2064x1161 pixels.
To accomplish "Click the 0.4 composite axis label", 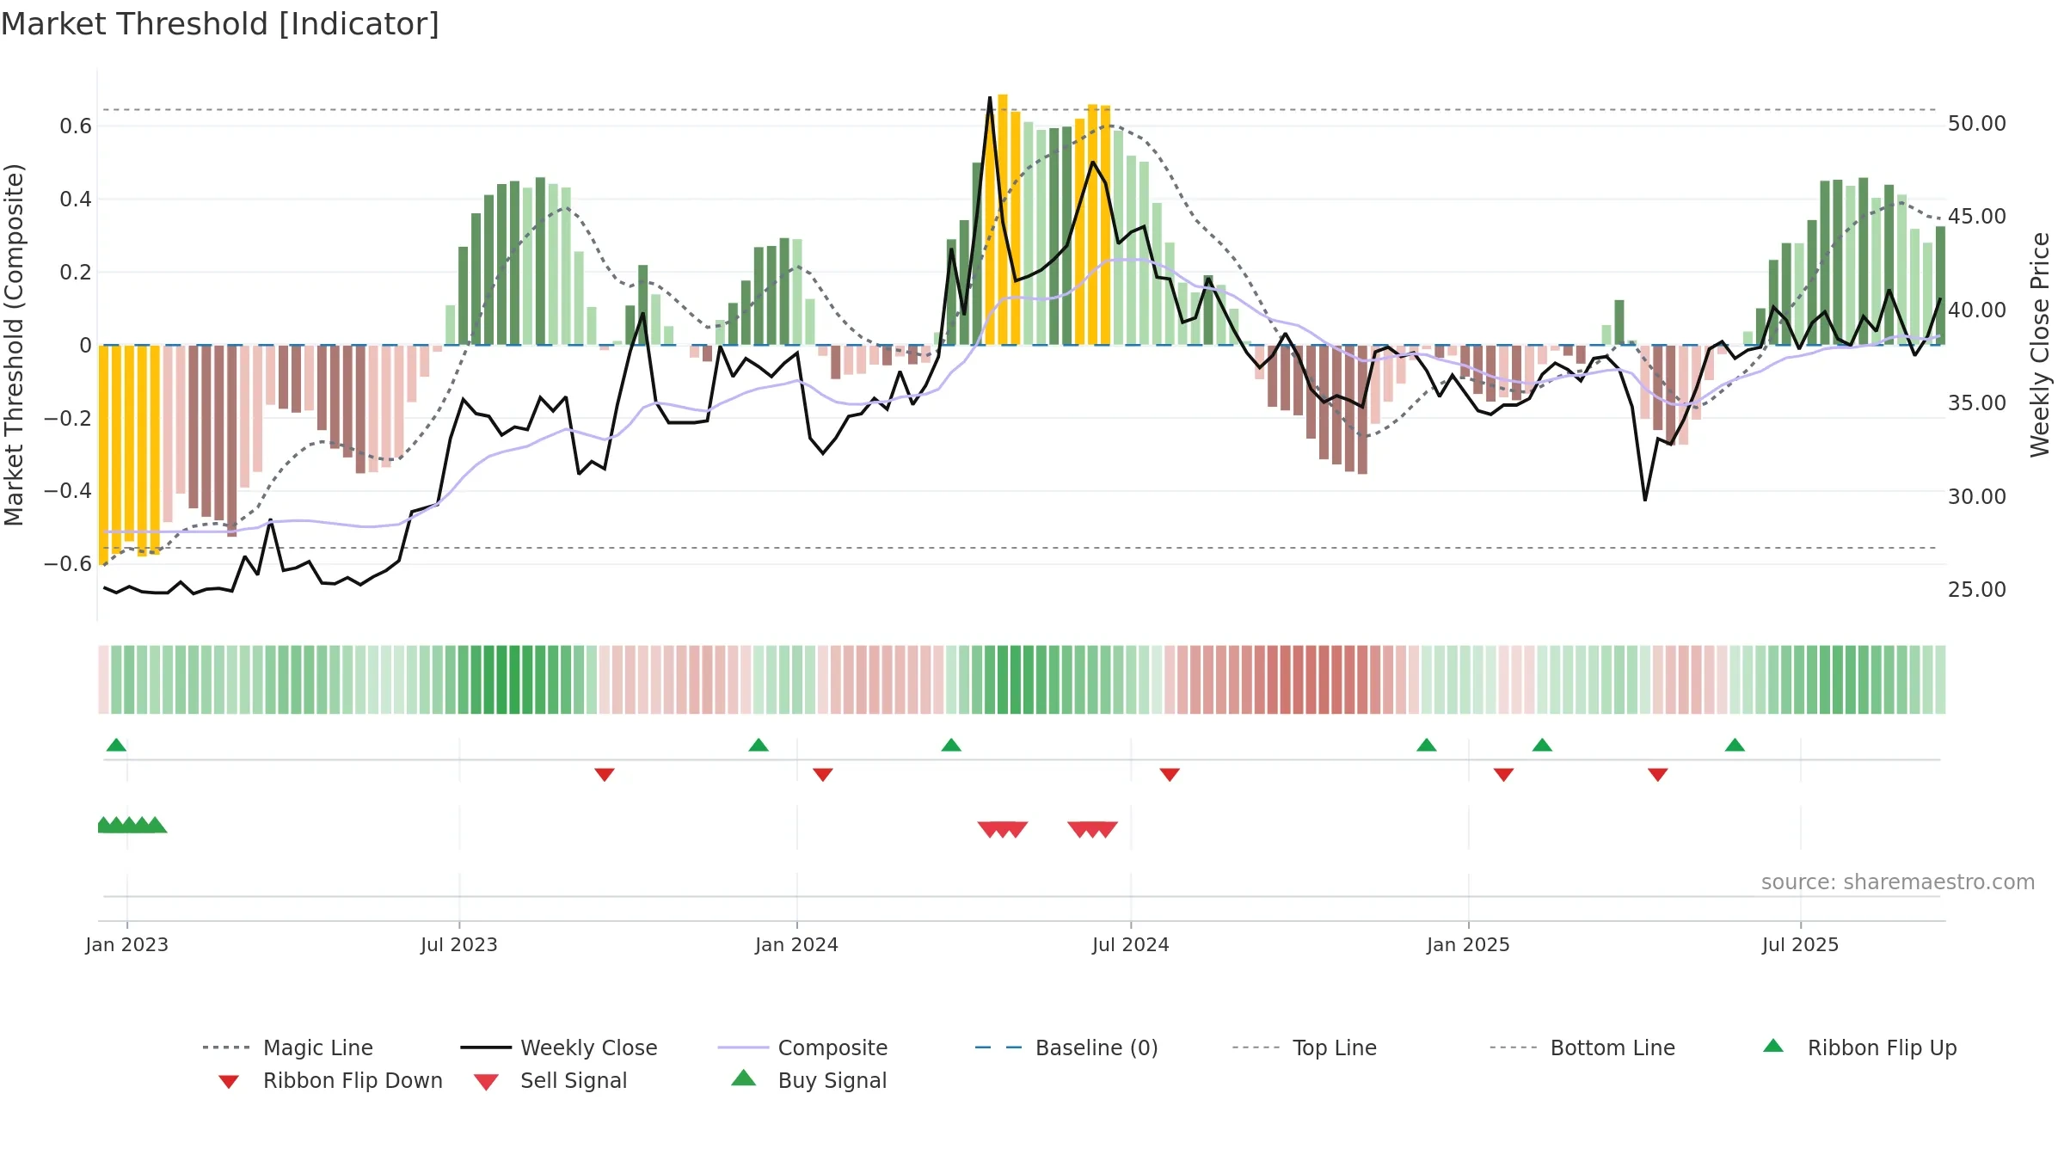I will coord(76,200).
